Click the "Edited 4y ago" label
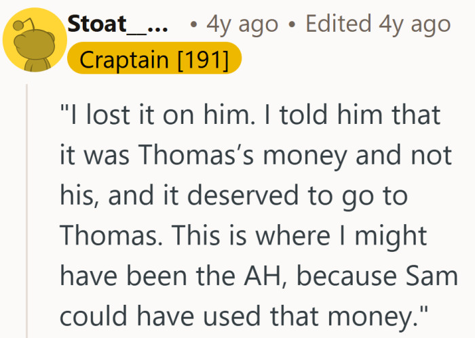 378,24
